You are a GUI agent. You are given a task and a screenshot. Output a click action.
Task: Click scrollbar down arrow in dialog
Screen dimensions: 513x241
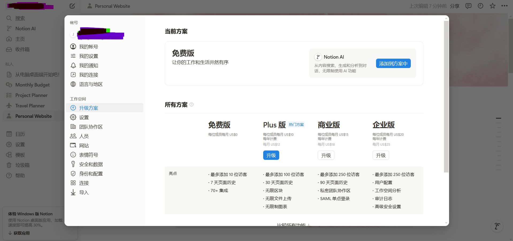click(446, 223)
